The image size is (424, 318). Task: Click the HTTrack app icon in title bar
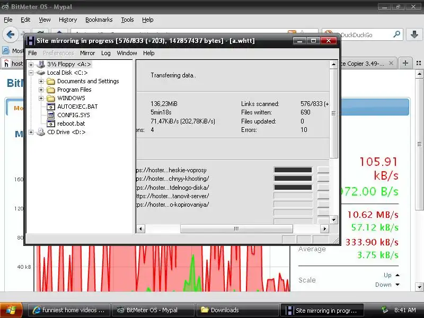pos(30,41)
